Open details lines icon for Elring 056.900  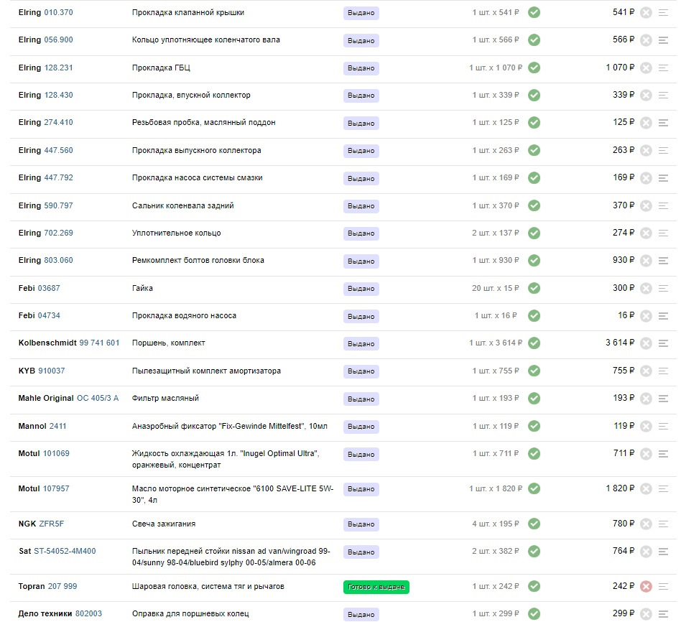[663, 40]
